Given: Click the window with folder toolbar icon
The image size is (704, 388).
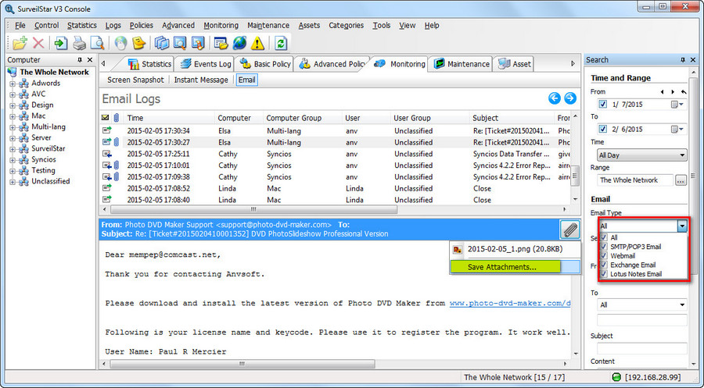Looking at the screenshot, I should click(x=221, y=43).
